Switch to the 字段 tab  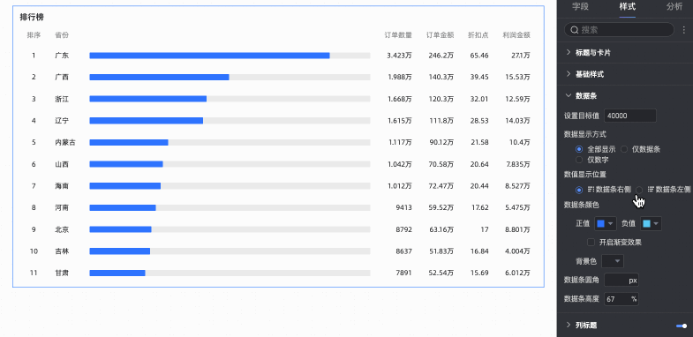point(580,7)
